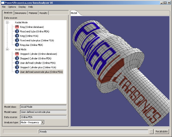Switch to the Material tab

[33, 13]
